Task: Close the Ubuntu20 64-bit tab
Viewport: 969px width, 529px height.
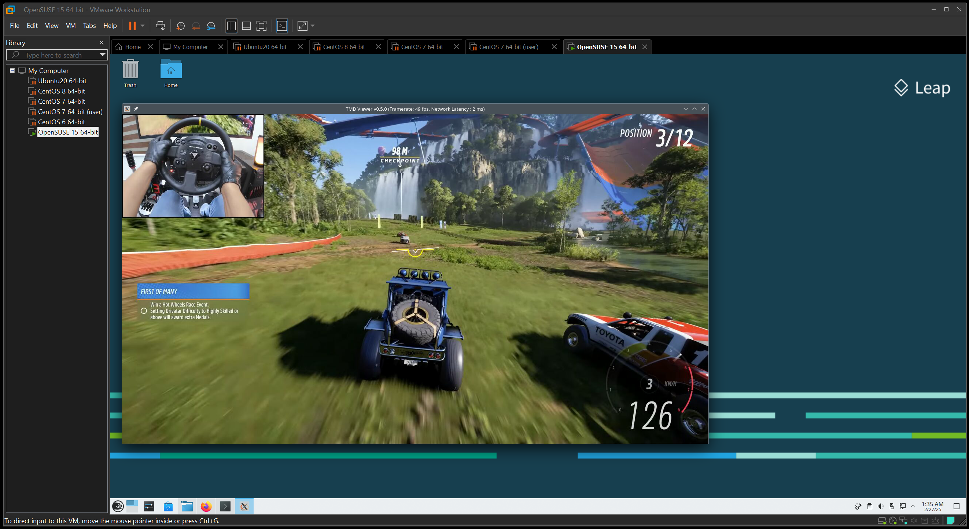Action: click(300, 47)
